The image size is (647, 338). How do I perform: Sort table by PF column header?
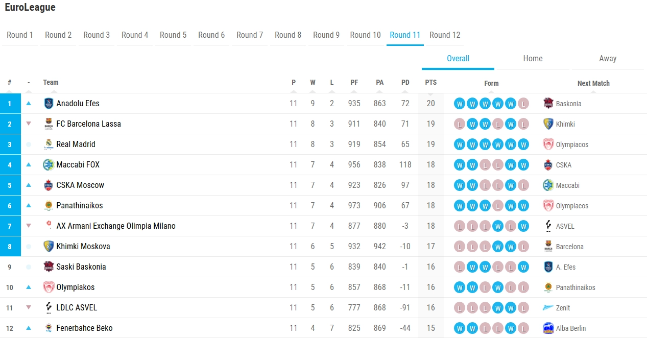pos(354,82)
